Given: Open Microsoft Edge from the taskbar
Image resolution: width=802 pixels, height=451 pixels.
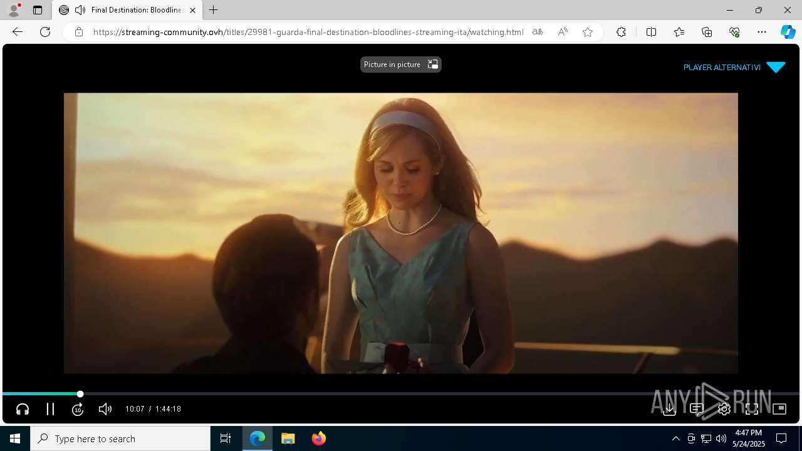Looking at the screenshot, I should pyautogui.click(x=258, y=438).
